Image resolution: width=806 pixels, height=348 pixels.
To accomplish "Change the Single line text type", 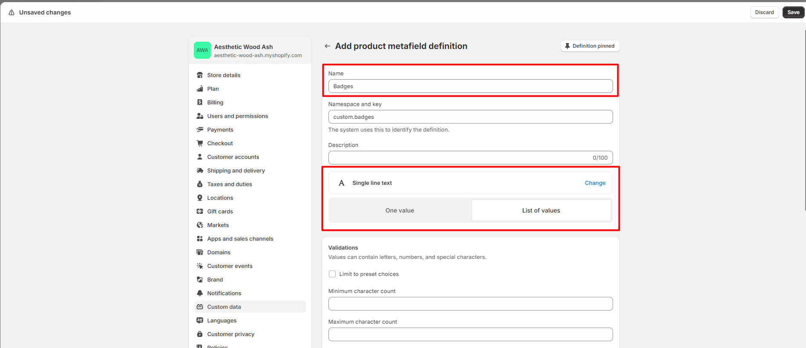I will tap(595, 183).
